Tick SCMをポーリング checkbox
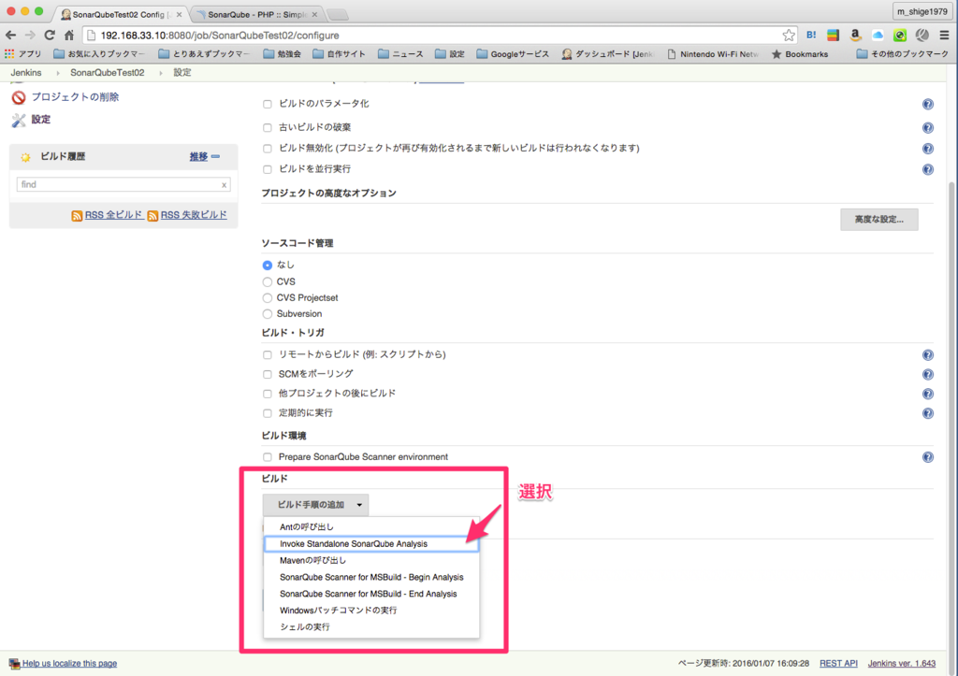 pyautogui.click(x=267, y=374)
